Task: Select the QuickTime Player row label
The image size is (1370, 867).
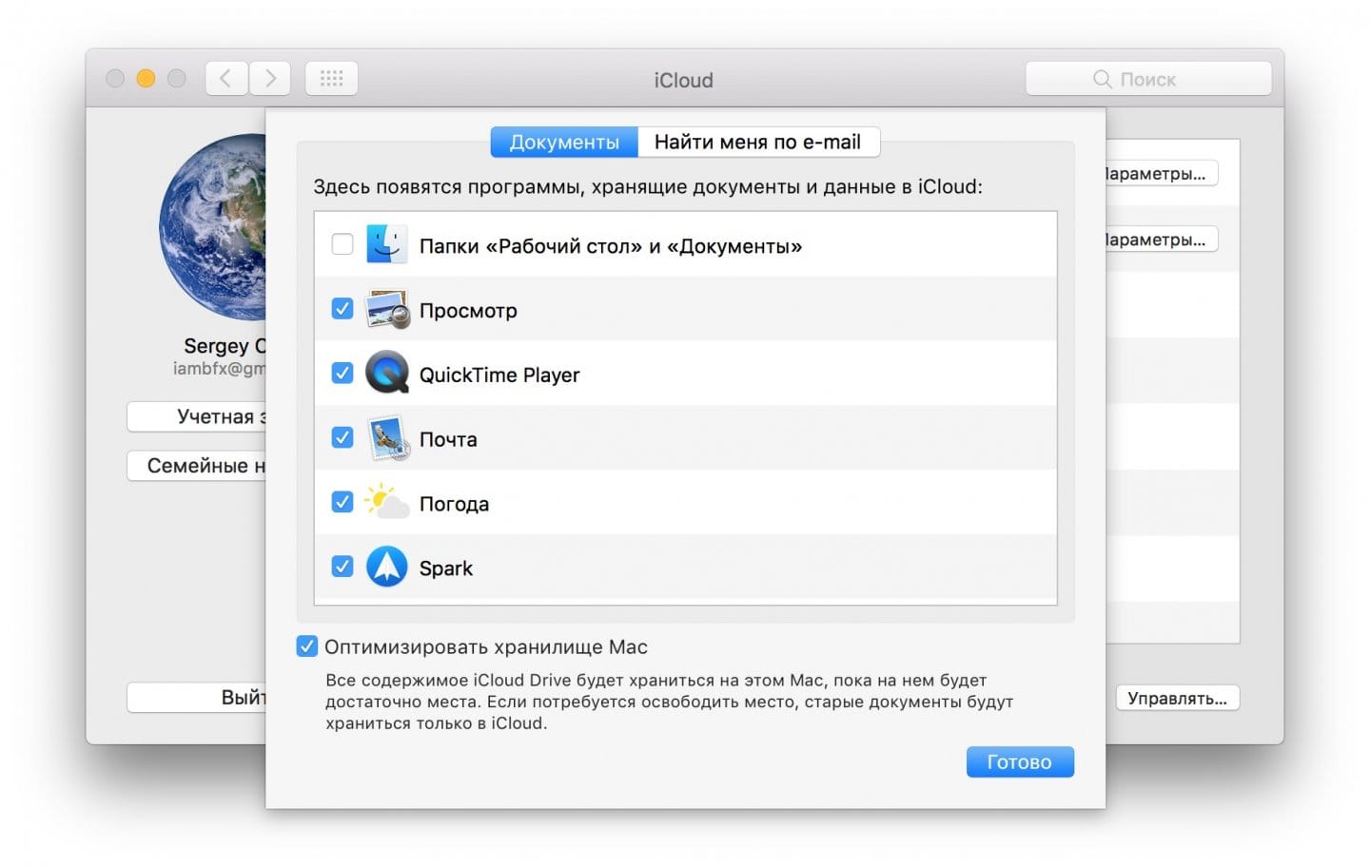Action: [499, 375]
